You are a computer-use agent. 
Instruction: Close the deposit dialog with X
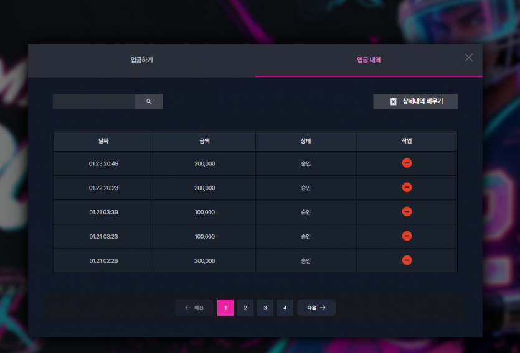(468, 58)
